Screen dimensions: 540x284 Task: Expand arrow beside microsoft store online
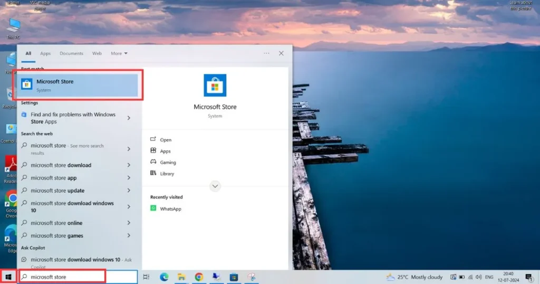[129, 223]
